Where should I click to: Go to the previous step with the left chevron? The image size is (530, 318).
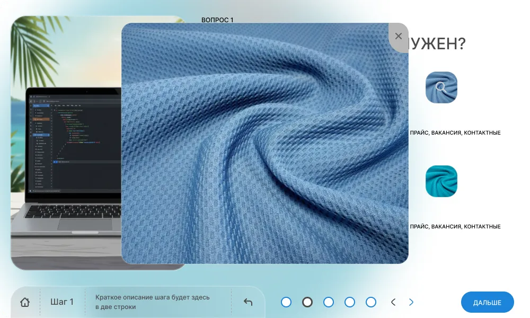[x=393, y=302]
